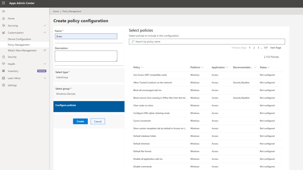This screenshot has height=170, width=303.
Task: Click the Windows Devices select group value
Action: pos(66,94)
